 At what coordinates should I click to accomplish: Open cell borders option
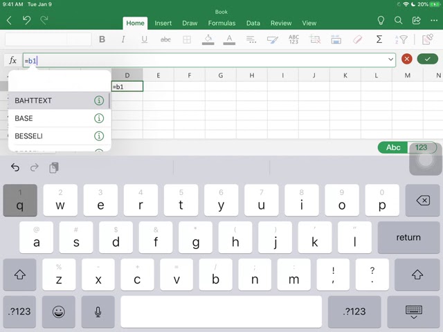(187, 39)
